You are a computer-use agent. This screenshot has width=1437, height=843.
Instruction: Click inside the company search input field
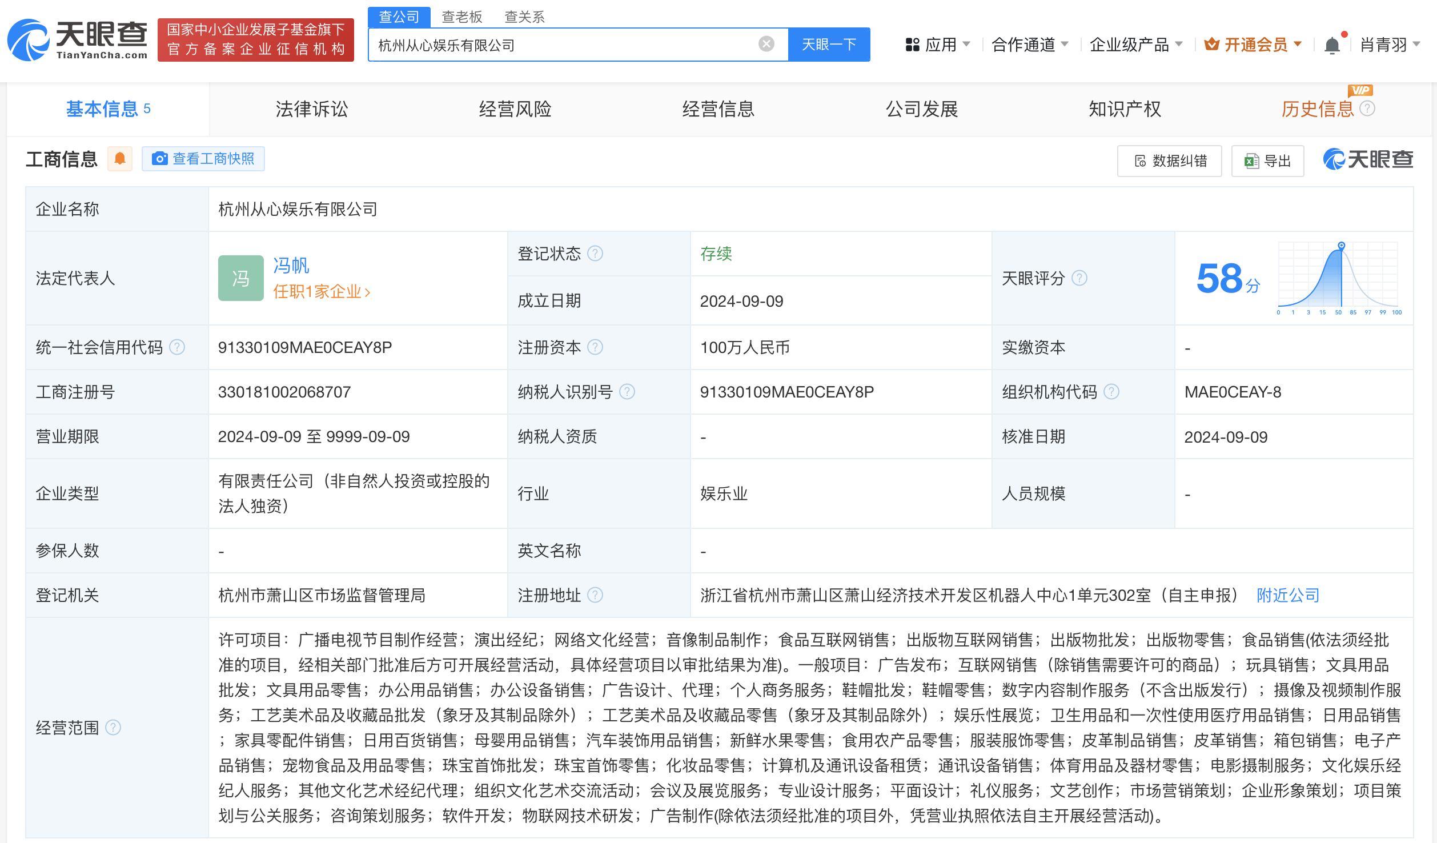(x=571, y=45)
